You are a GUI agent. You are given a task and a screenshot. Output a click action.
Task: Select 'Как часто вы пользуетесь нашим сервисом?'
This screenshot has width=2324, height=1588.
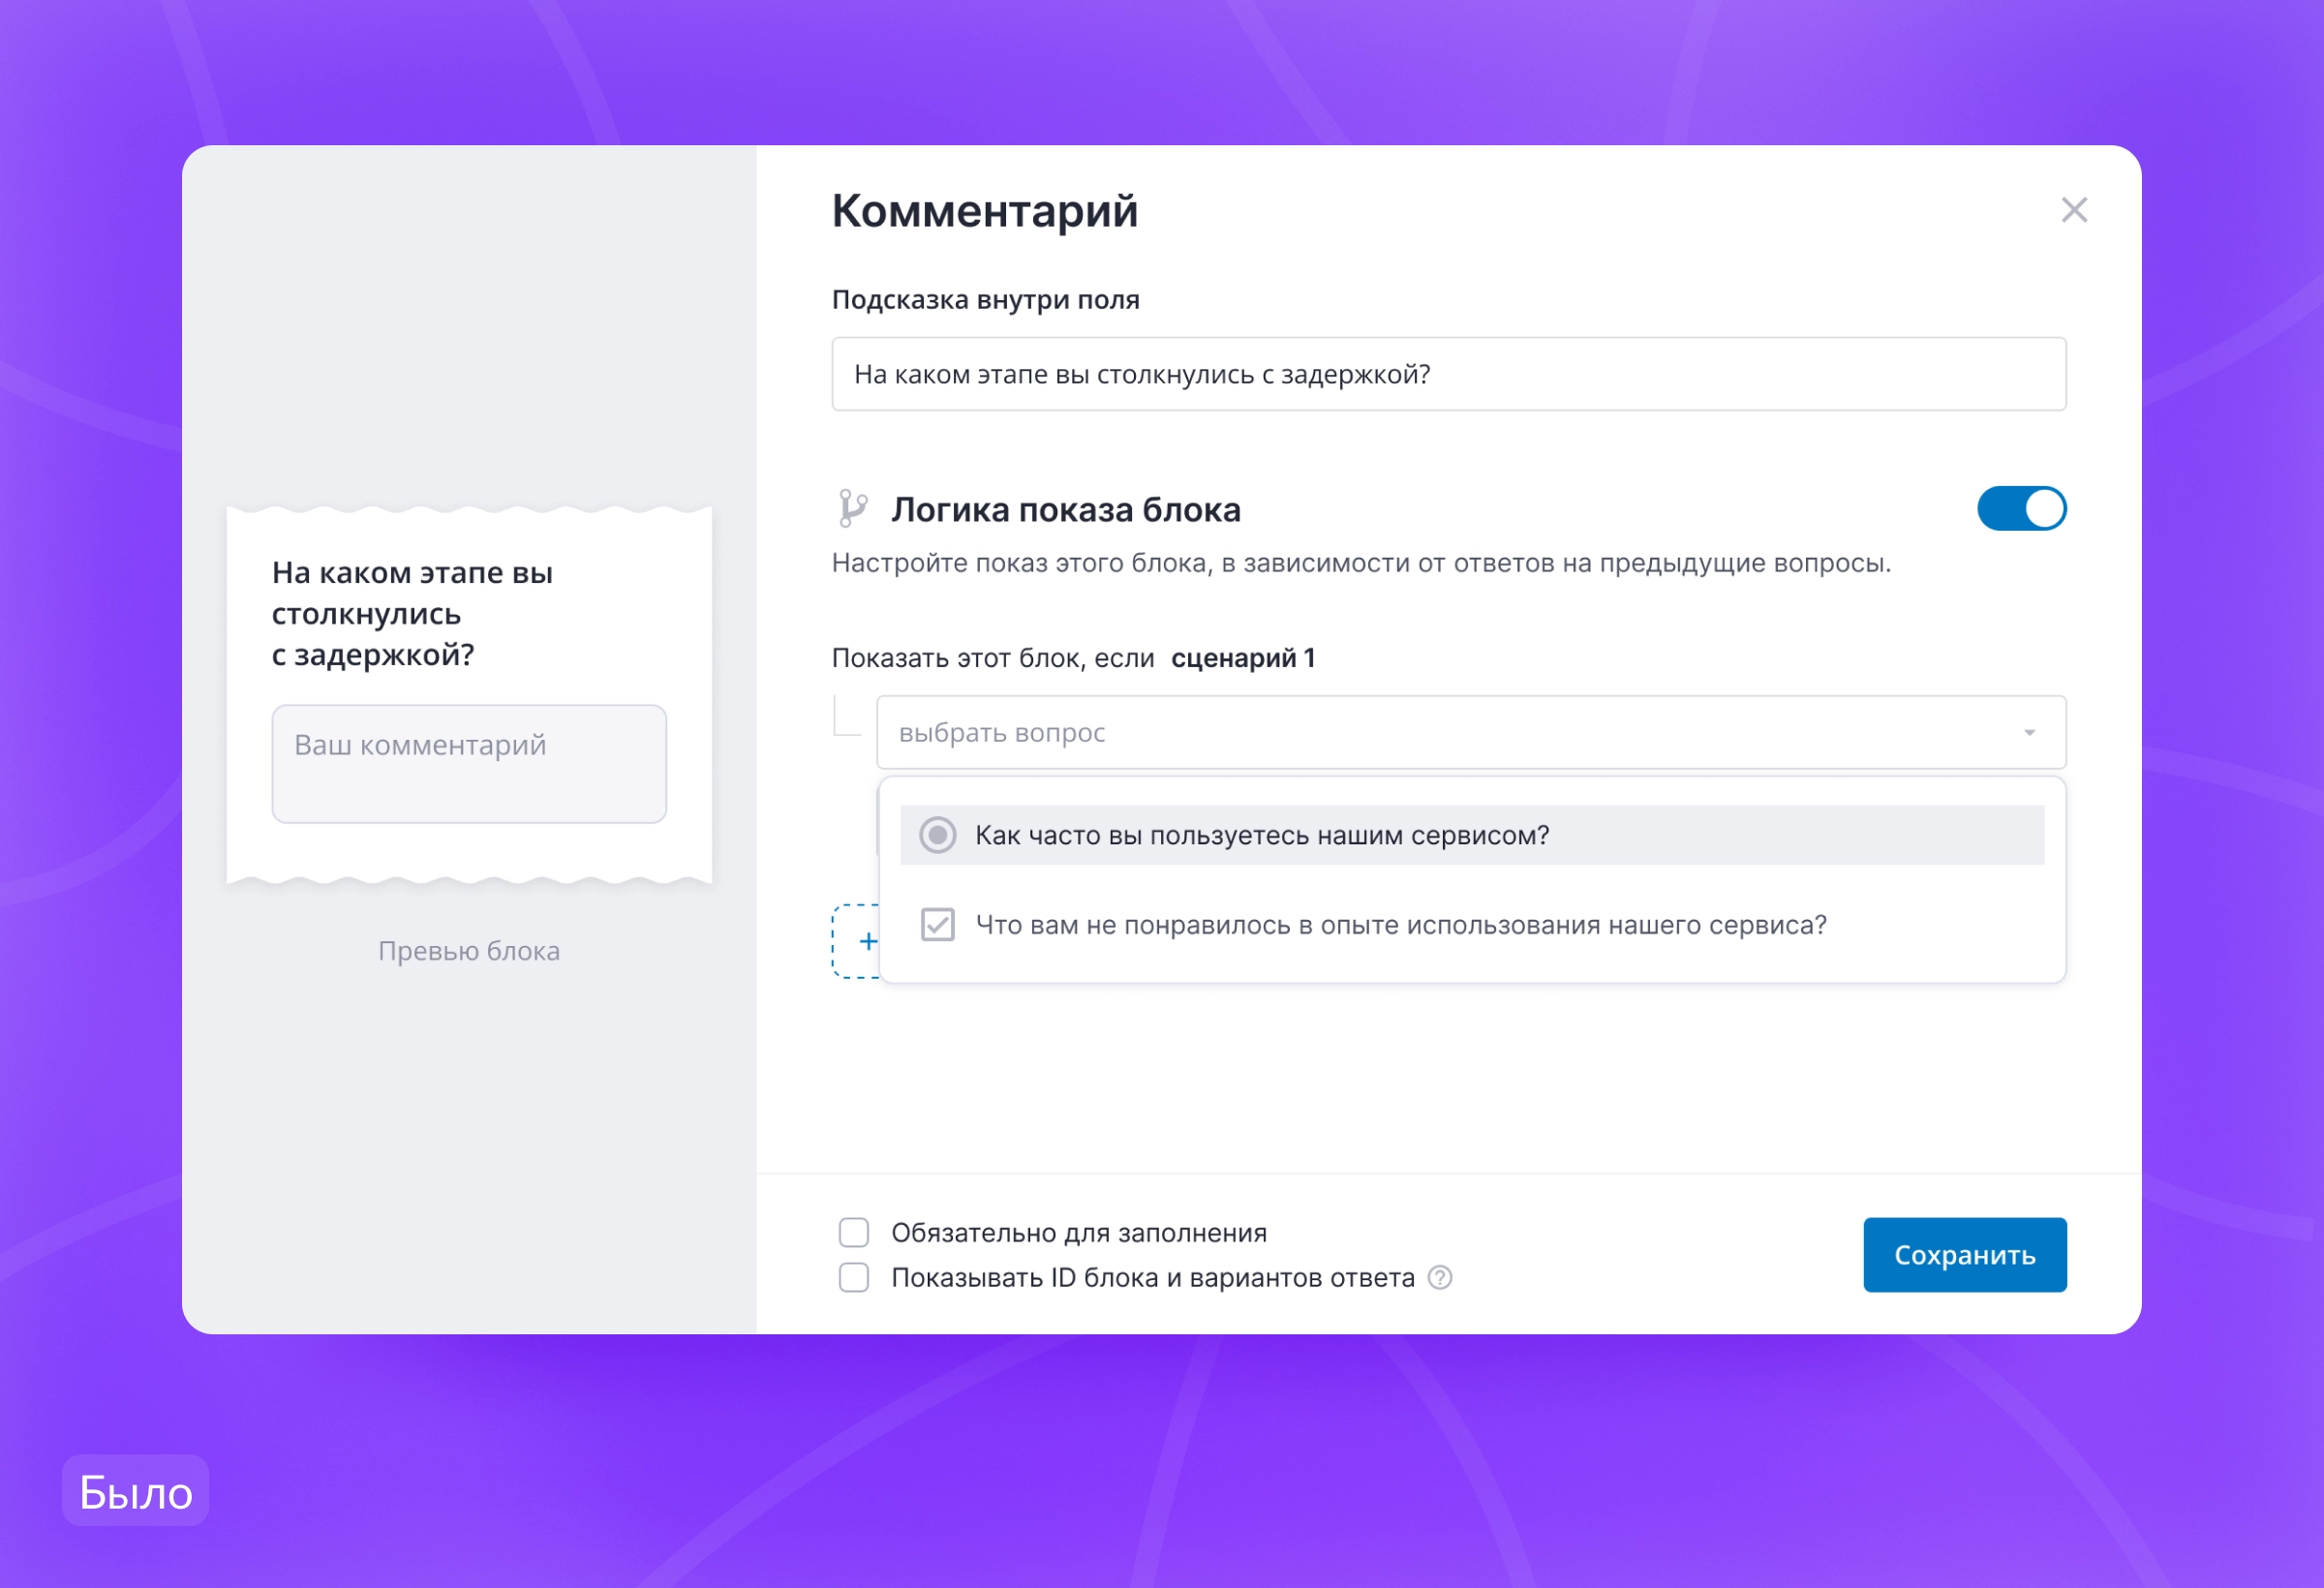1262,834
